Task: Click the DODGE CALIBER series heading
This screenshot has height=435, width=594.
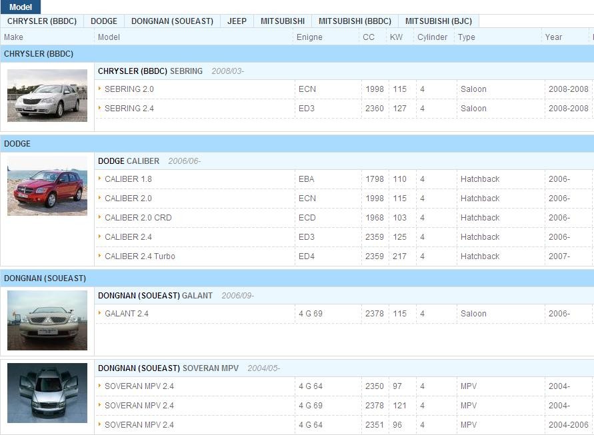Action: click(129, 161)
